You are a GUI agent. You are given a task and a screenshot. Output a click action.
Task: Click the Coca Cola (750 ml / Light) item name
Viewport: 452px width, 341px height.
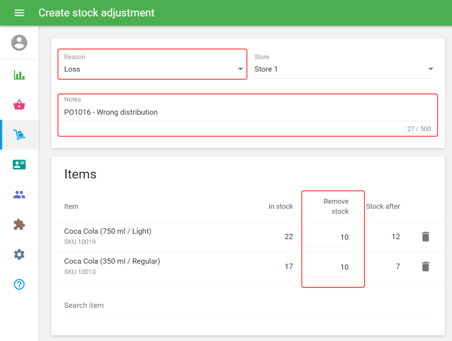(x=108, y=231)
